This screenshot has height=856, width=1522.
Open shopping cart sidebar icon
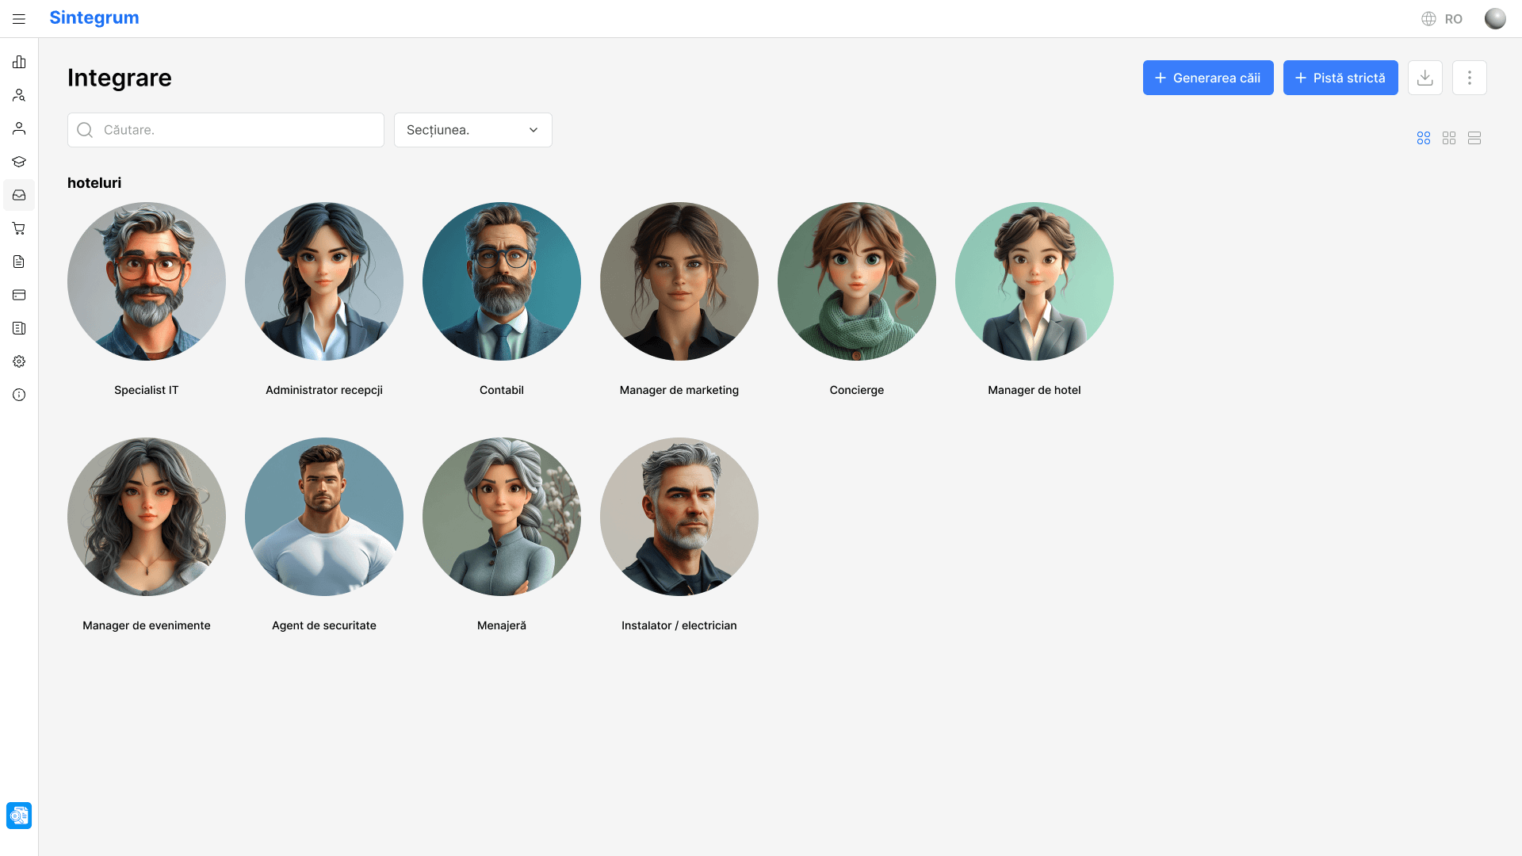pos(19,228)
